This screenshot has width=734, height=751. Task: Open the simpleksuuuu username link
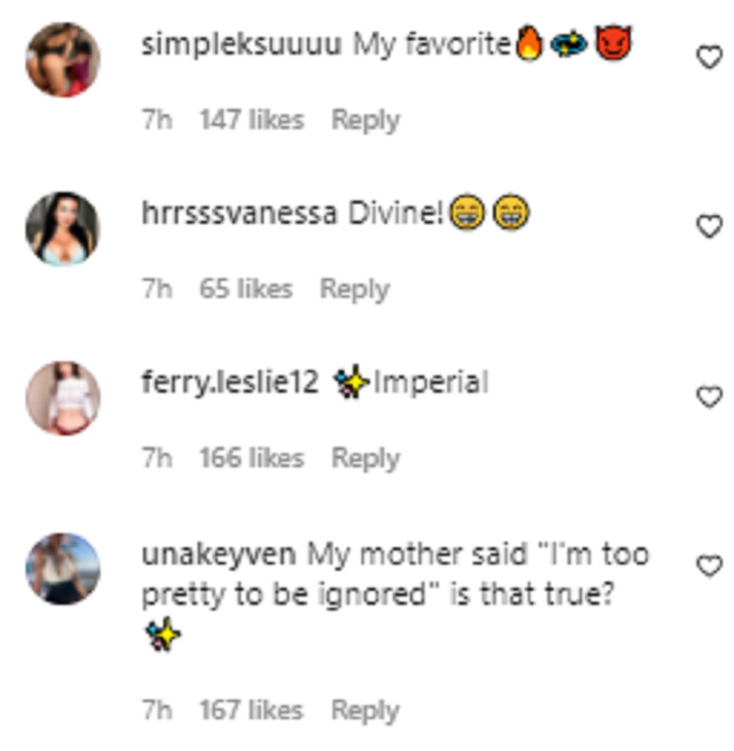click(241, 45)
